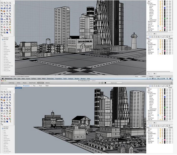The width and height of the screenshot is (177, 155).
Task: Switch to the Top viewport tab
Action: coord(34,86)
